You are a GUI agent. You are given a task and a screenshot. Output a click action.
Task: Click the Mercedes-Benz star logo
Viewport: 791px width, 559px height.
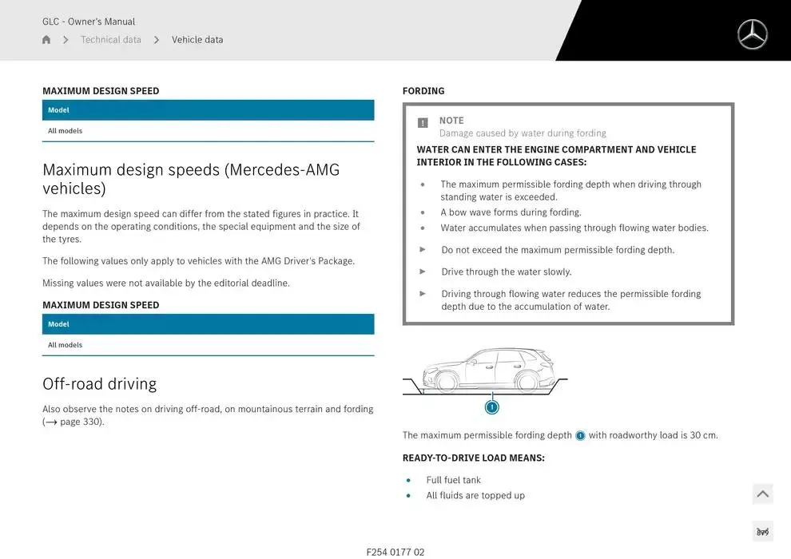pos(752,34)
